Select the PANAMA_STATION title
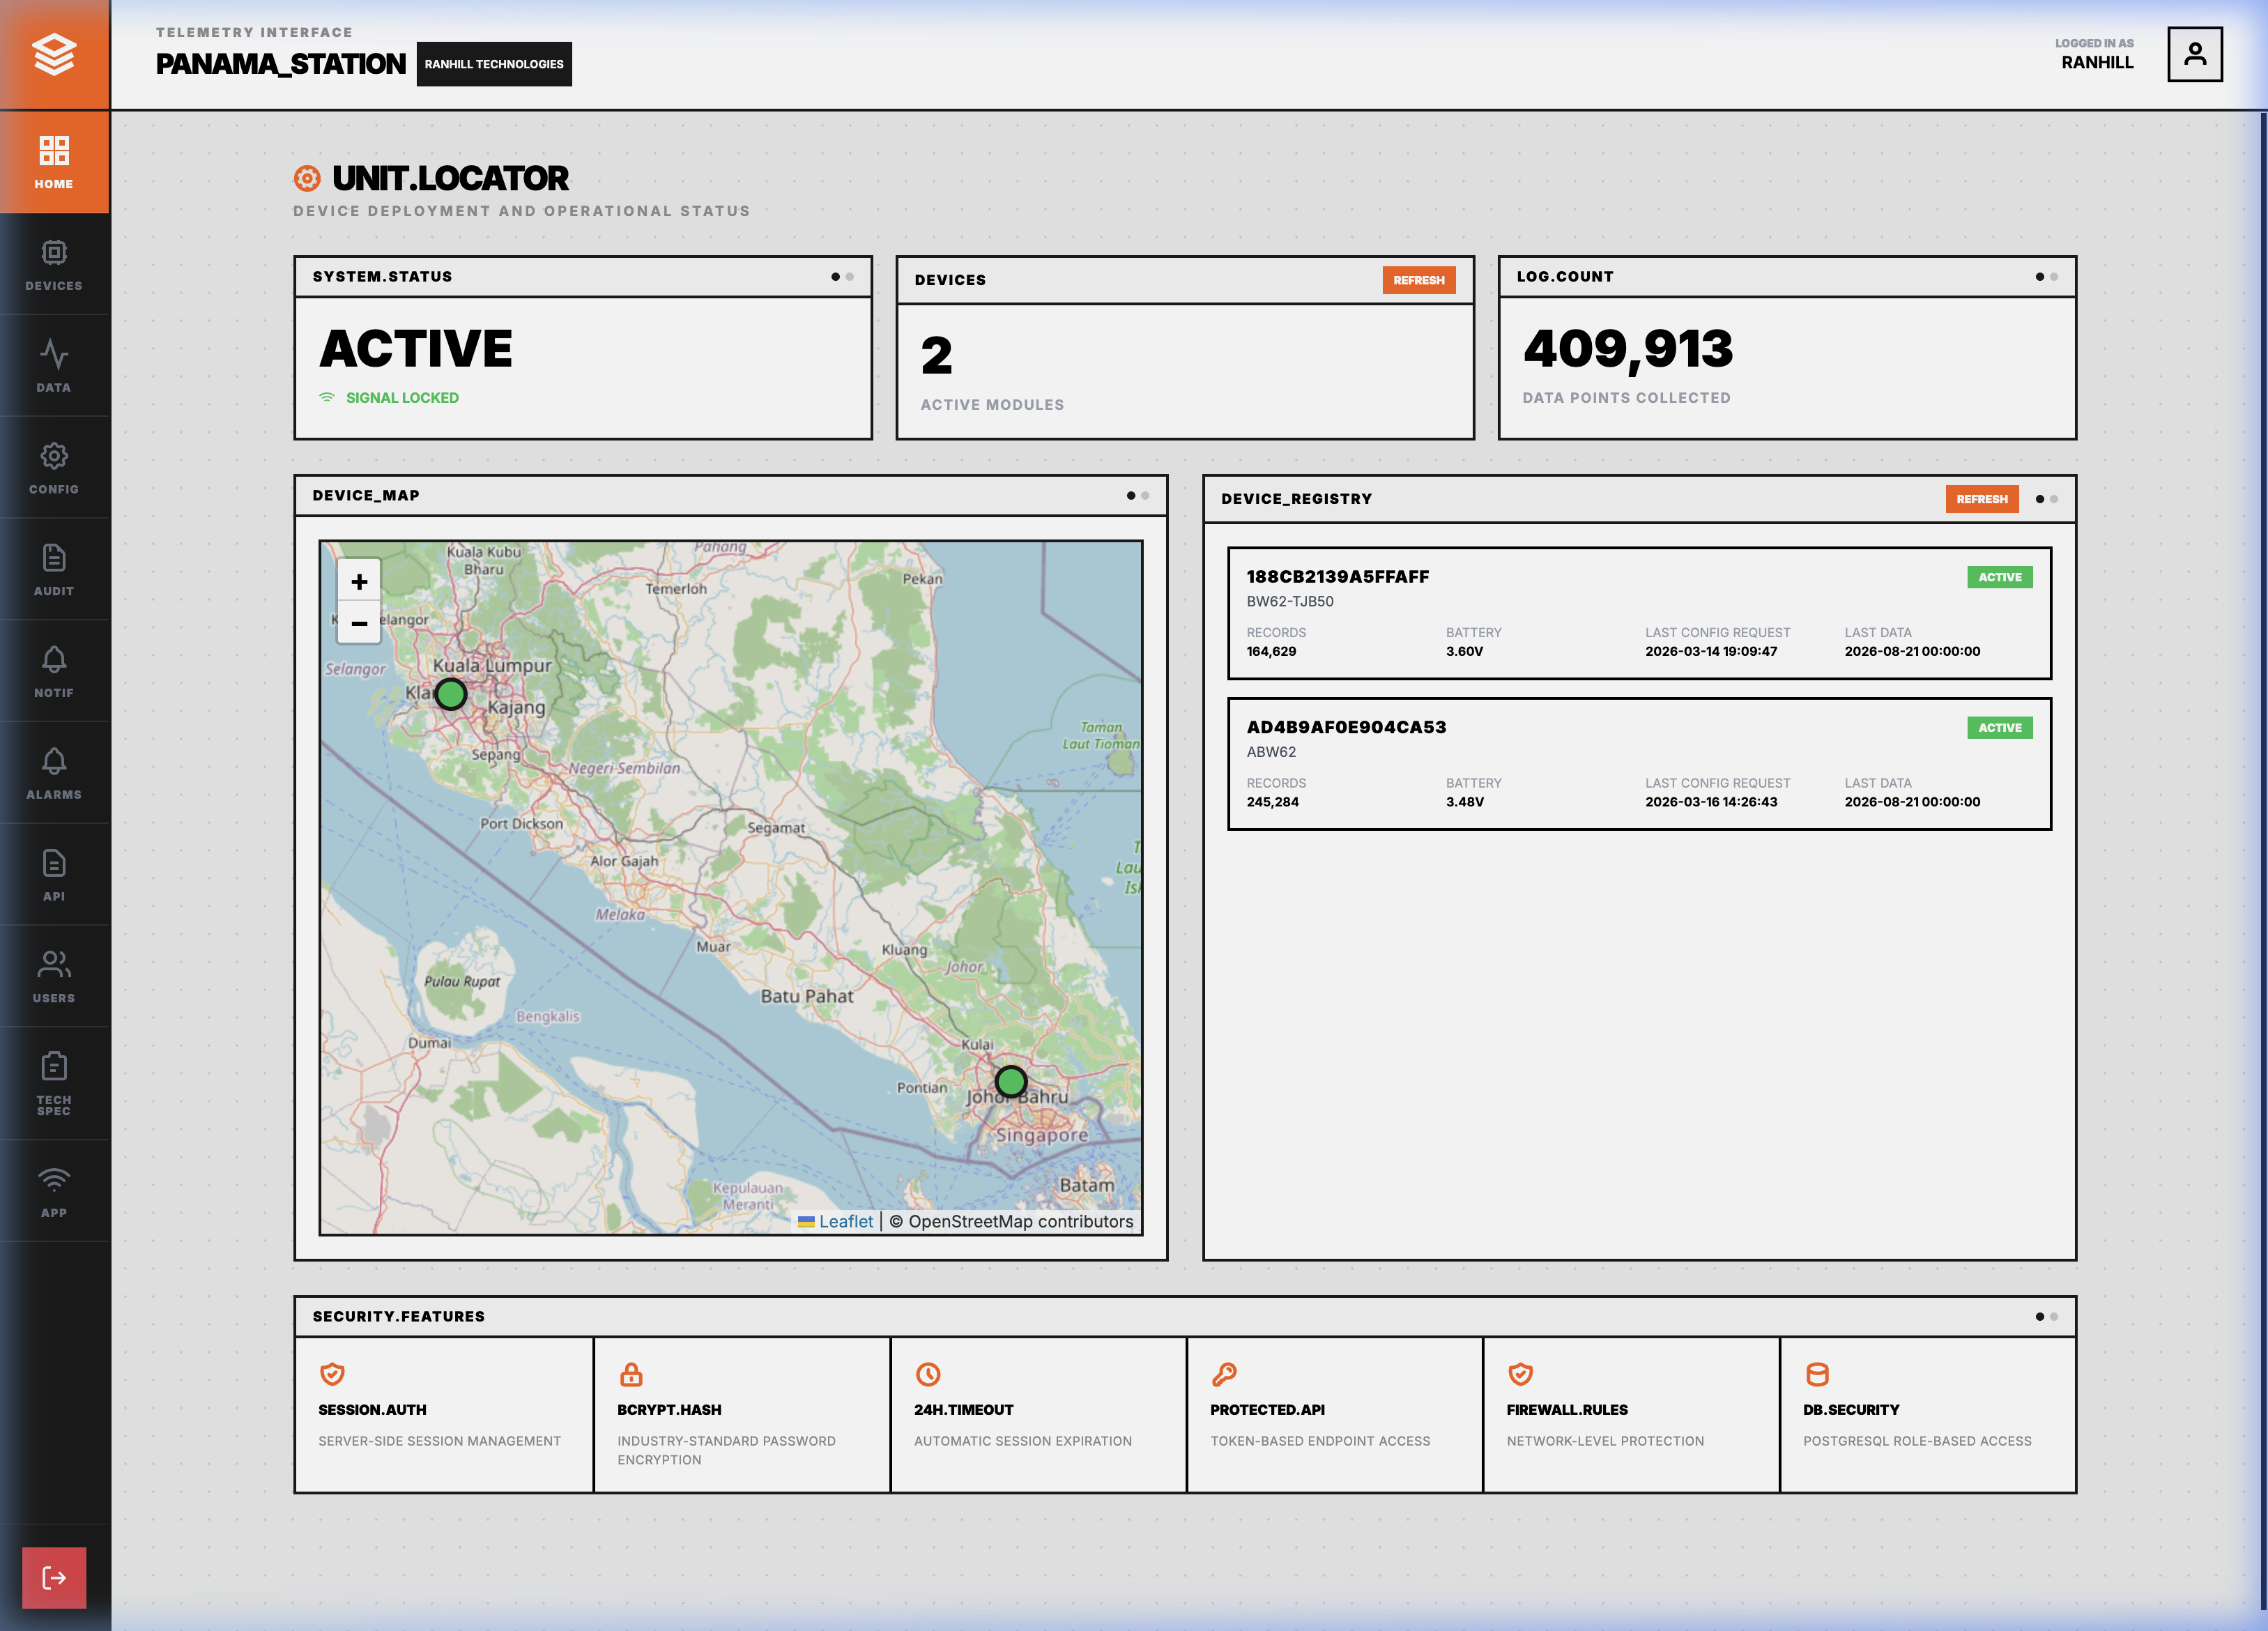Screen dimensions: 2268x1631 pos(280,64)
